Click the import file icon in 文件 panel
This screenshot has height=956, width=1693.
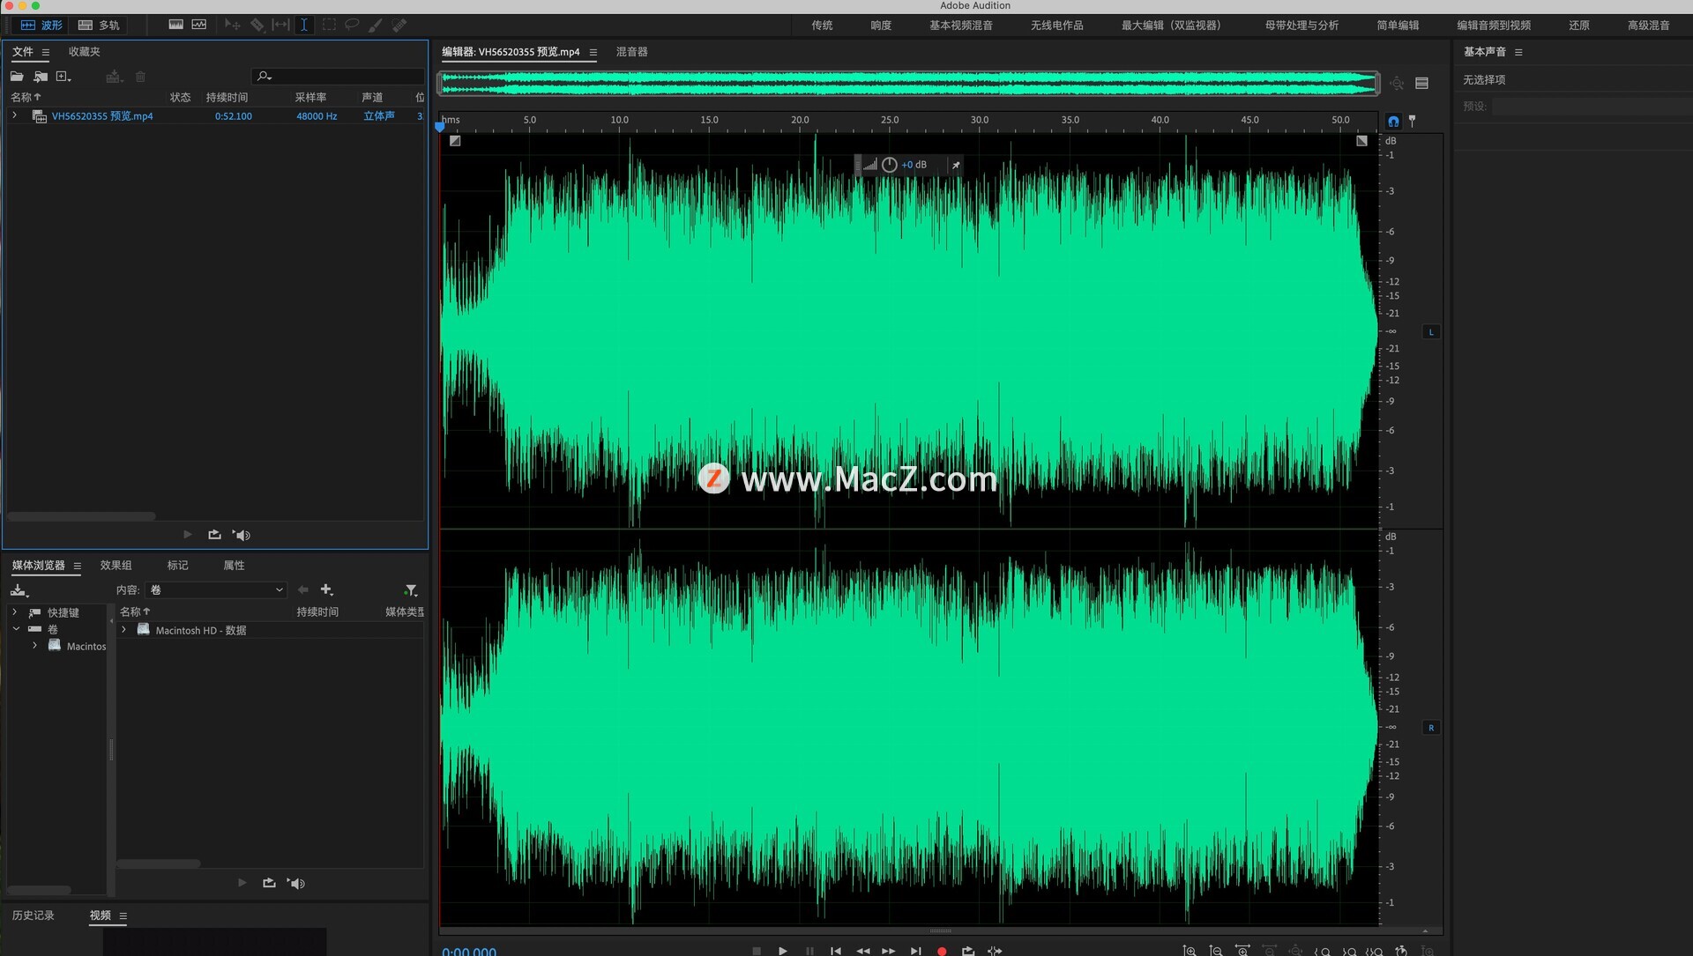click(41, 77)
